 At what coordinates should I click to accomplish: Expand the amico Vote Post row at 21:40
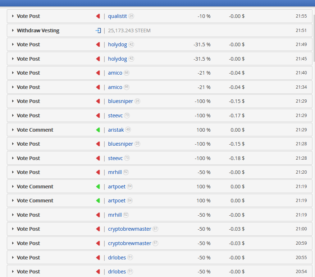(x=13, y=73)
